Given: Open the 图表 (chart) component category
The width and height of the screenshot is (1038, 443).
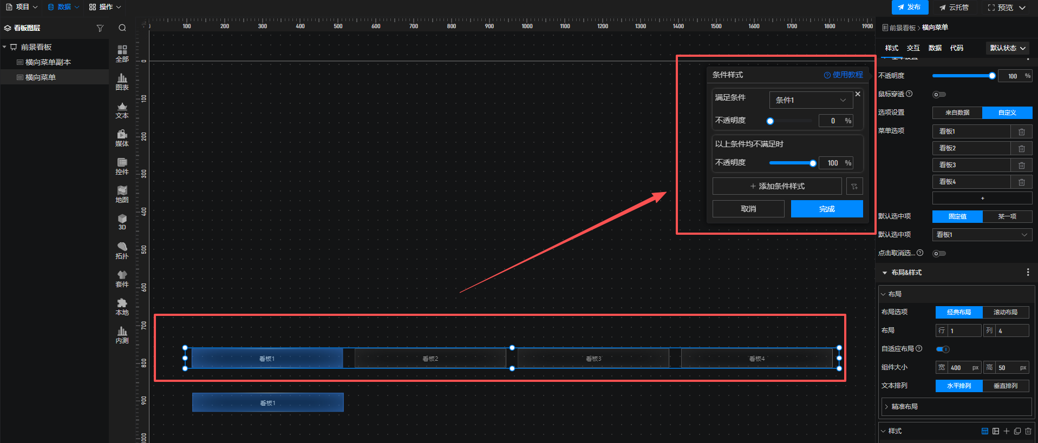Looking at the screenshot, I should (x=122, y=82).
